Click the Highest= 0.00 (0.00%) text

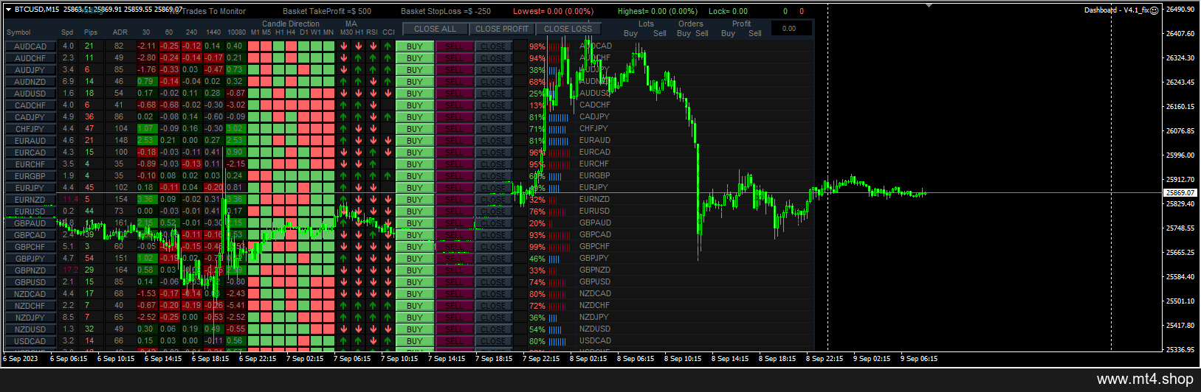(x=658, y=11)
